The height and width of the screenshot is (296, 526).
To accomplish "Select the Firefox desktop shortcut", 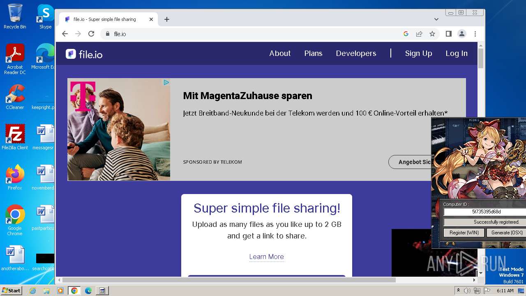I will point(15,177).
